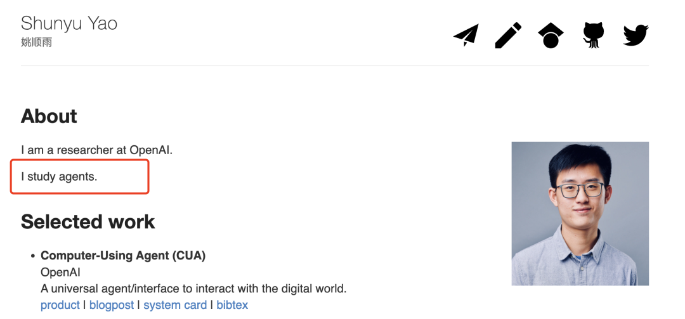Click the Shunyu Yao site title
Image resolution: width=685 pixels, height=319 pixels.
69,23
